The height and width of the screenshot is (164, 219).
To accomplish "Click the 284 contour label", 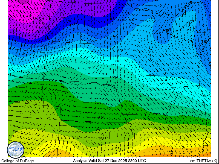I will pos(124,20).
